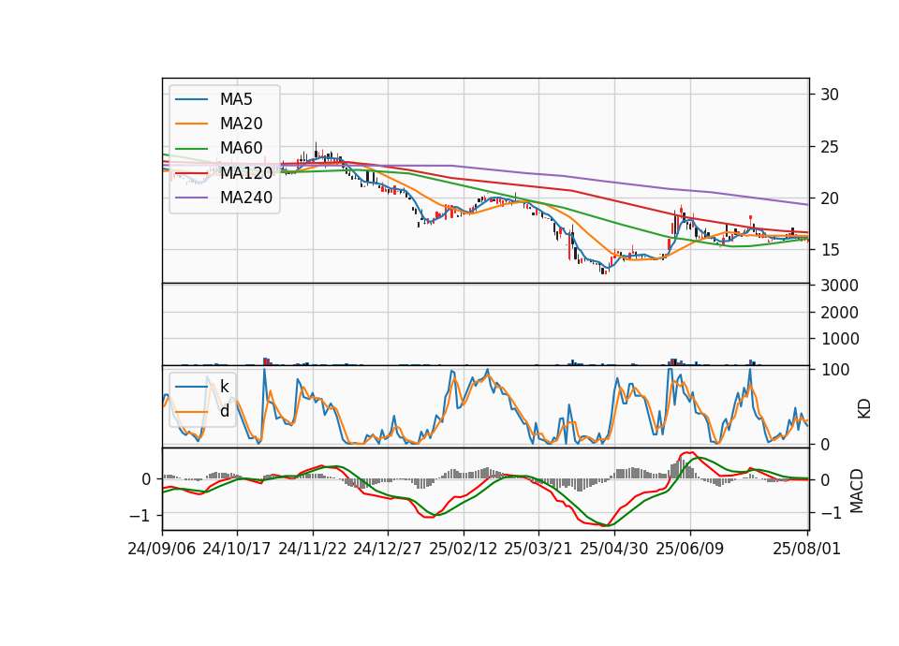Click the 24/09/06 date tick label

pyautogui.click(x=162, y=549)
